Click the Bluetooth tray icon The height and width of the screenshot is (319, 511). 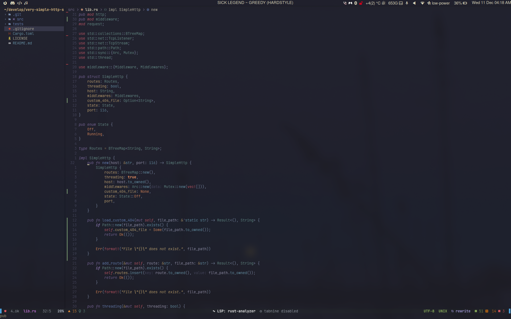[x=356, y=3]
